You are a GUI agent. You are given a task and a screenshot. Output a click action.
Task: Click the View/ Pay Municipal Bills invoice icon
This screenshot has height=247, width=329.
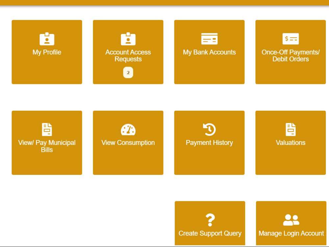(x=47, y=129)
